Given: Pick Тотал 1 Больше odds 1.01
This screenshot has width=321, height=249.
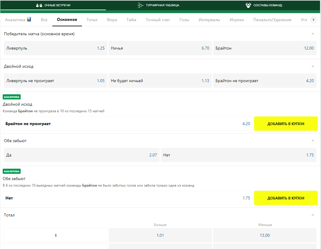Looking at the screenshot, I should point(160,235).
